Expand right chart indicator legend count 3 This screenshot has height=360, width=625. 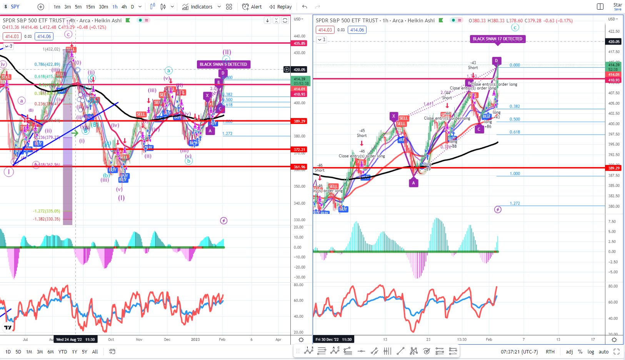pyautogui.click(x=321, y=39)
